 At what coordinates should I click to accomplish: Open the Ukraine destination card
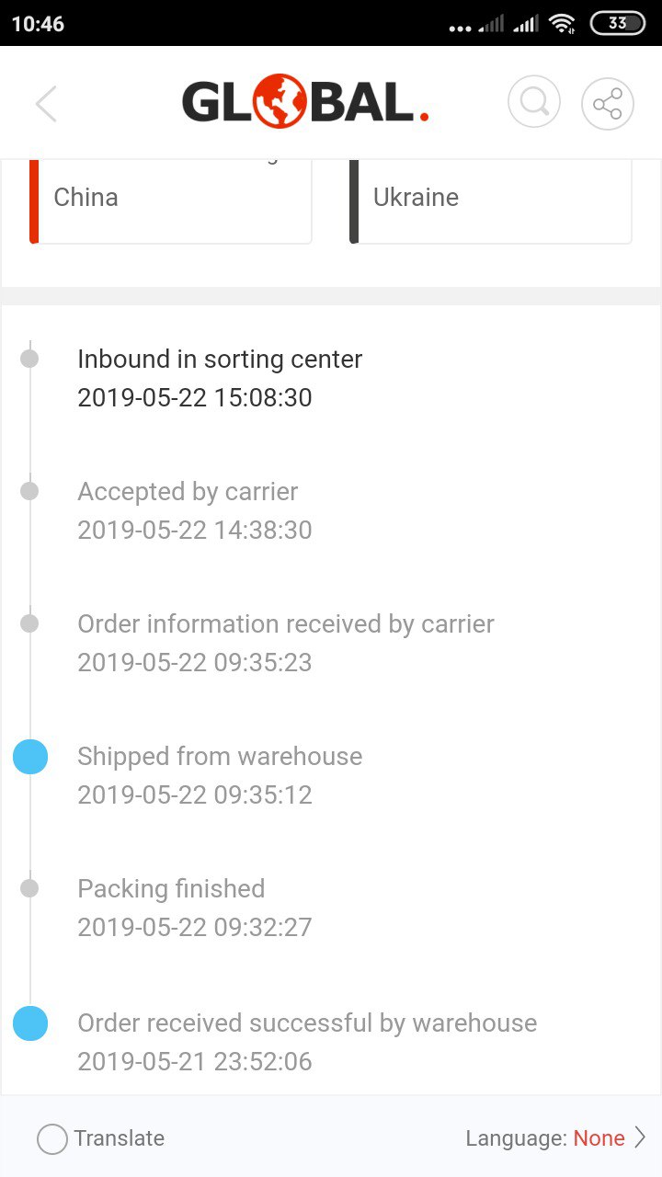pos(491,201)
